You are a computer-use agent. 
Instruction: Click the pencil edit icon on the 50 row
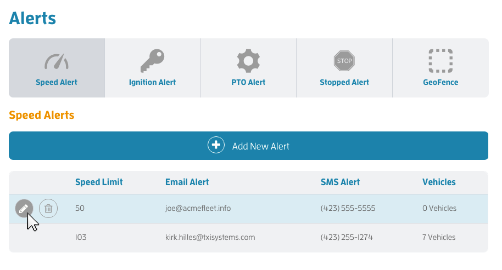(x=24, y=209)
